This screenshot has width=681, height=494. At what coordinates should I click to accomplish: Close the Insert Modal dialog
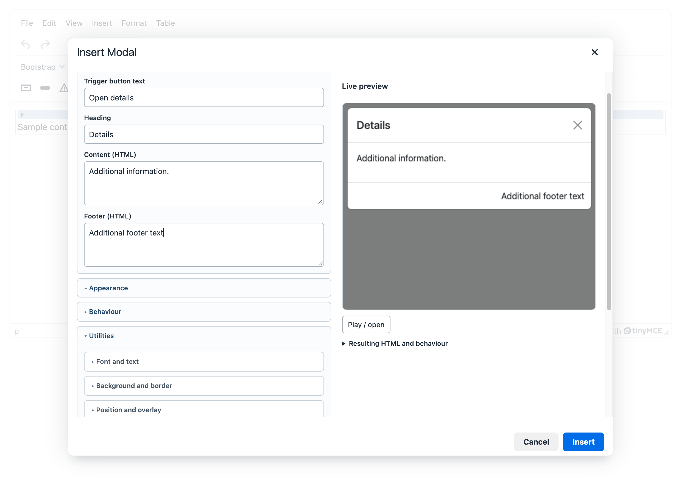(x=594, y=52)
